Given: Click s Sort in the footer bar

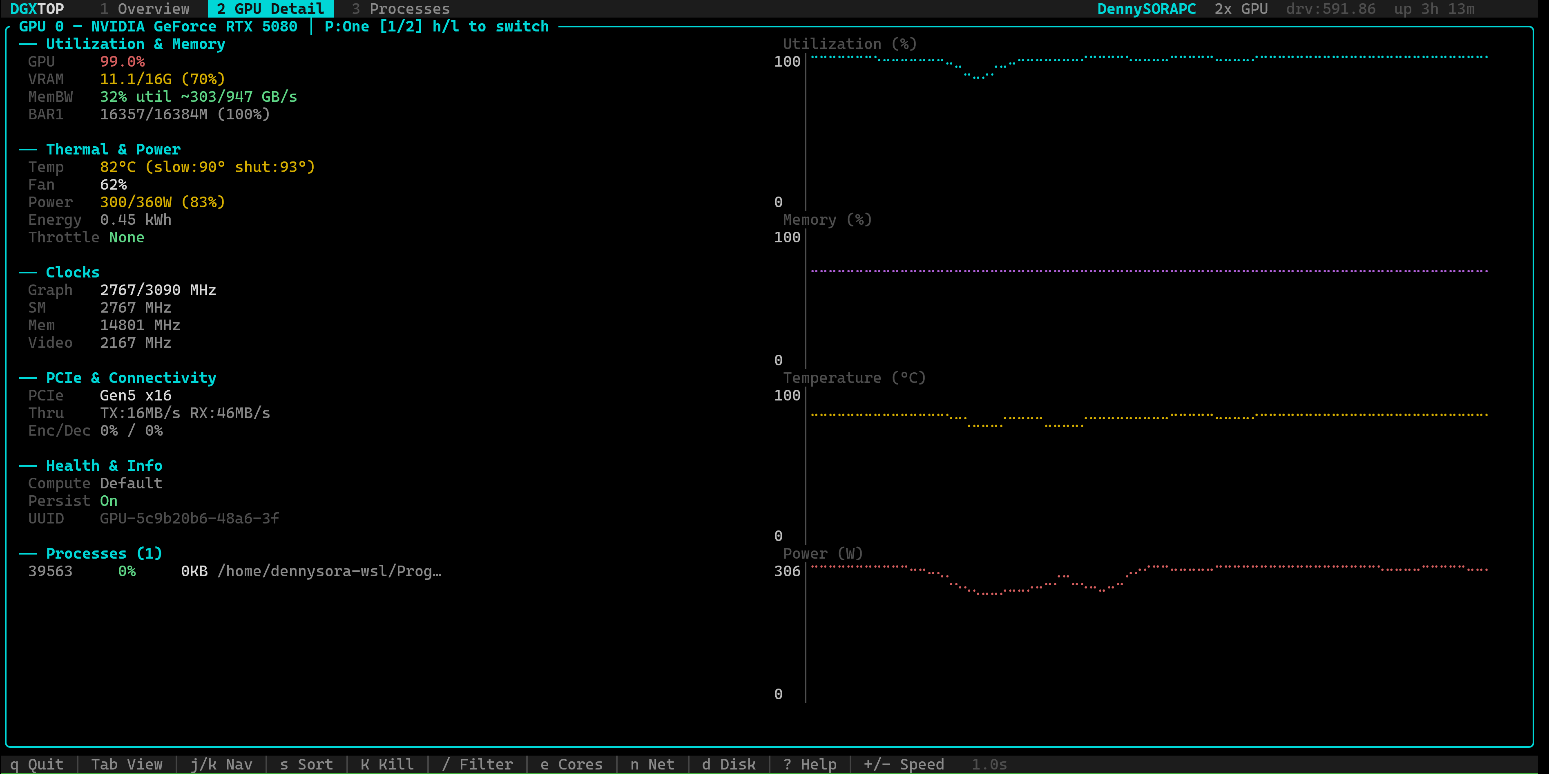Looking at the screenshot, I should tap(307, 764).
